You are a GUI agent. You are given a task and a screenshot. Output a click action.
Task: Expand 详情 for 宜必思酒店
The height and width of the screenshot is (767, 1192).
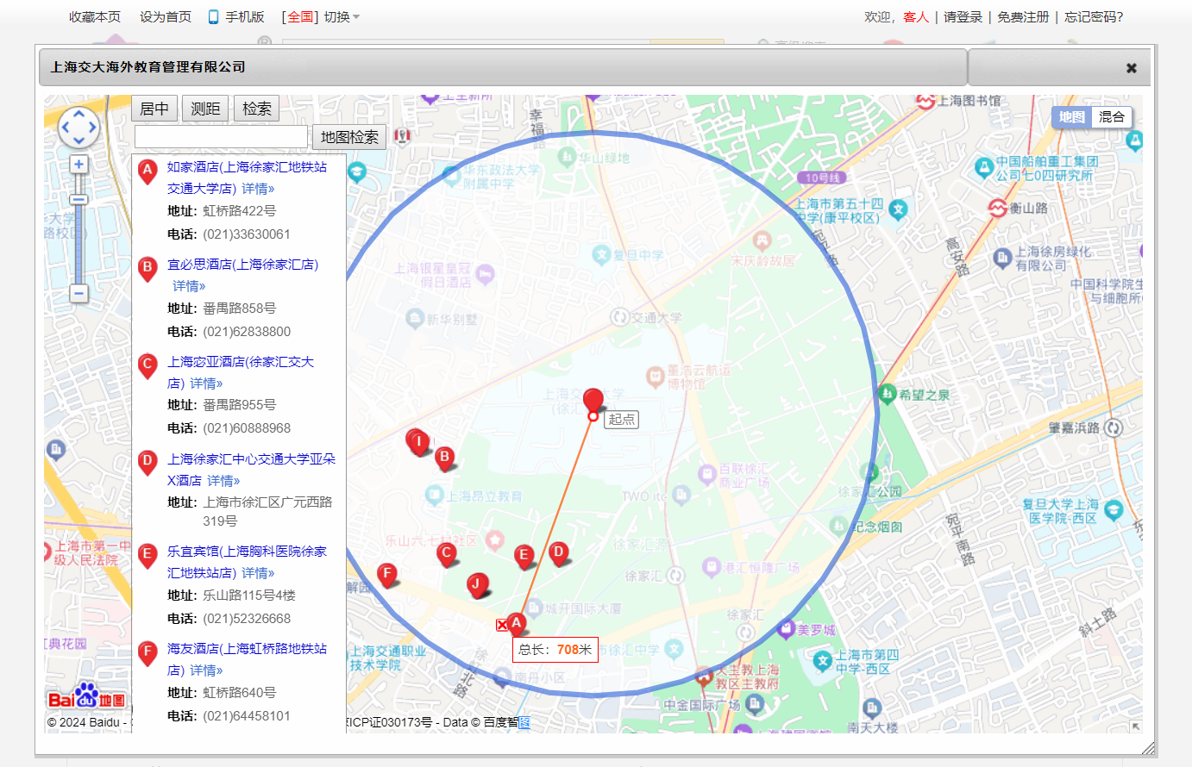(x=189, y=286)
